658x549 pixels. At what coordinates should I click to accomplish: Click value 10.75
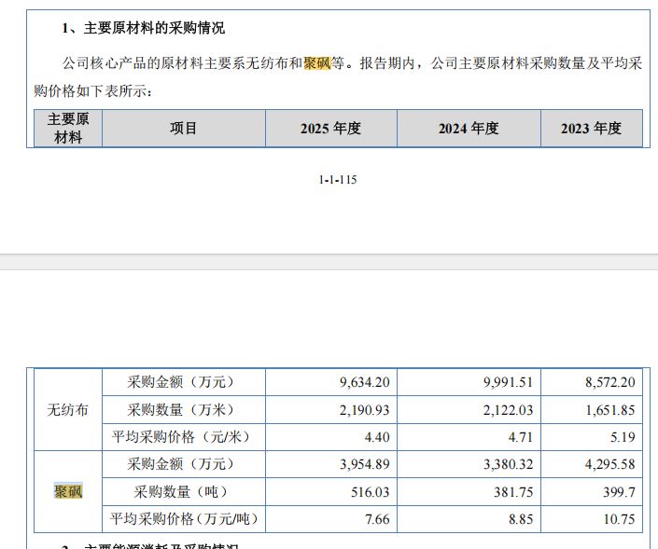pos(619,519)
